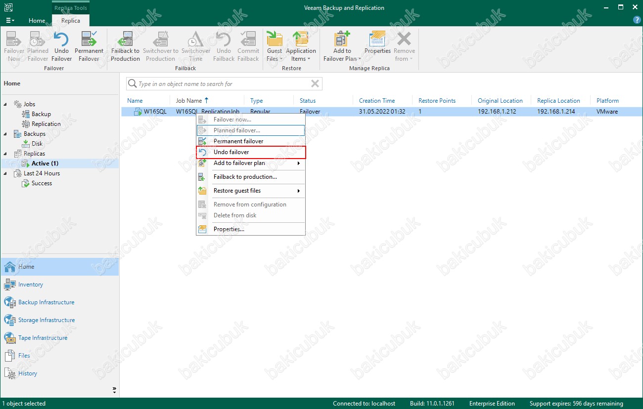643x409 pixels.
Task: Open the Backup Infrastructure view
Action: 59,302
